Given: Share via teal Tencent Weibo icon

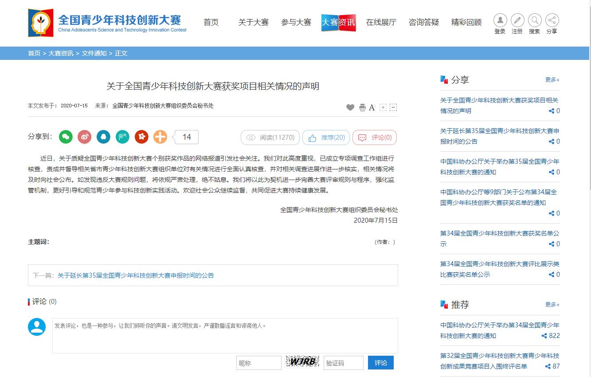Looking at the screenshot, I should [x=122, y=137].
